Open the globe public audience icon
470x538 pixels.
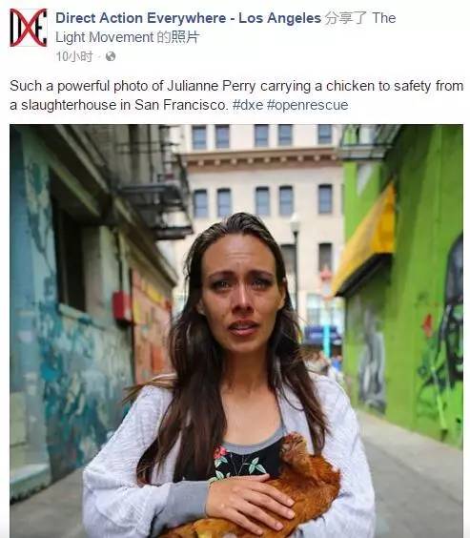pyautogui.click(x=111, y=56)
